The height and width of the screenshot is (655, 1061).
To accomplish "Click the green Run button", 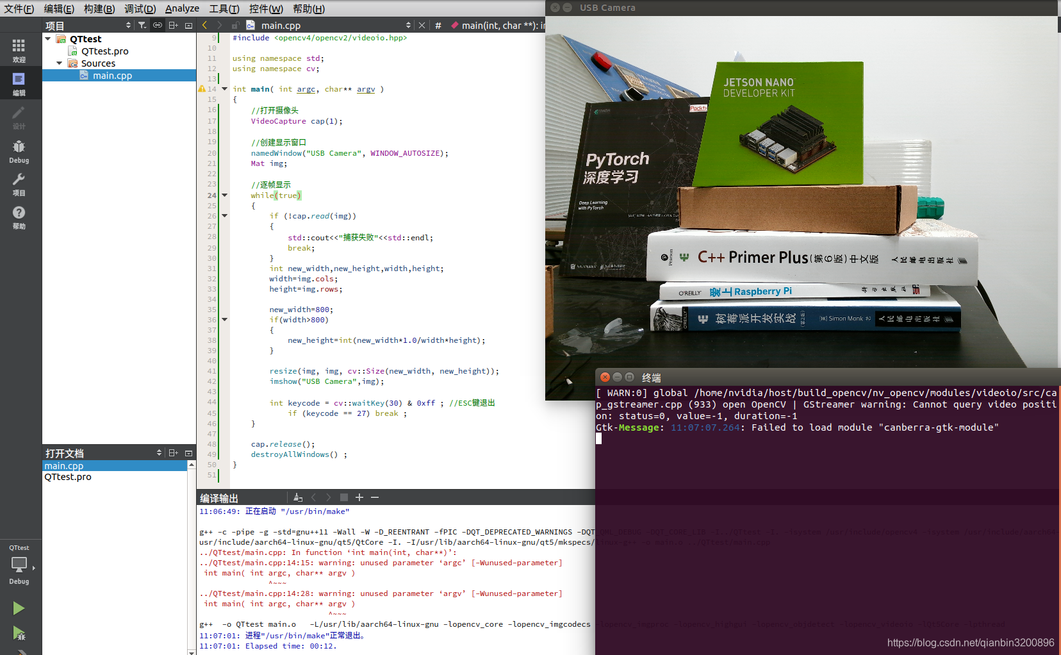I will 19,608.
